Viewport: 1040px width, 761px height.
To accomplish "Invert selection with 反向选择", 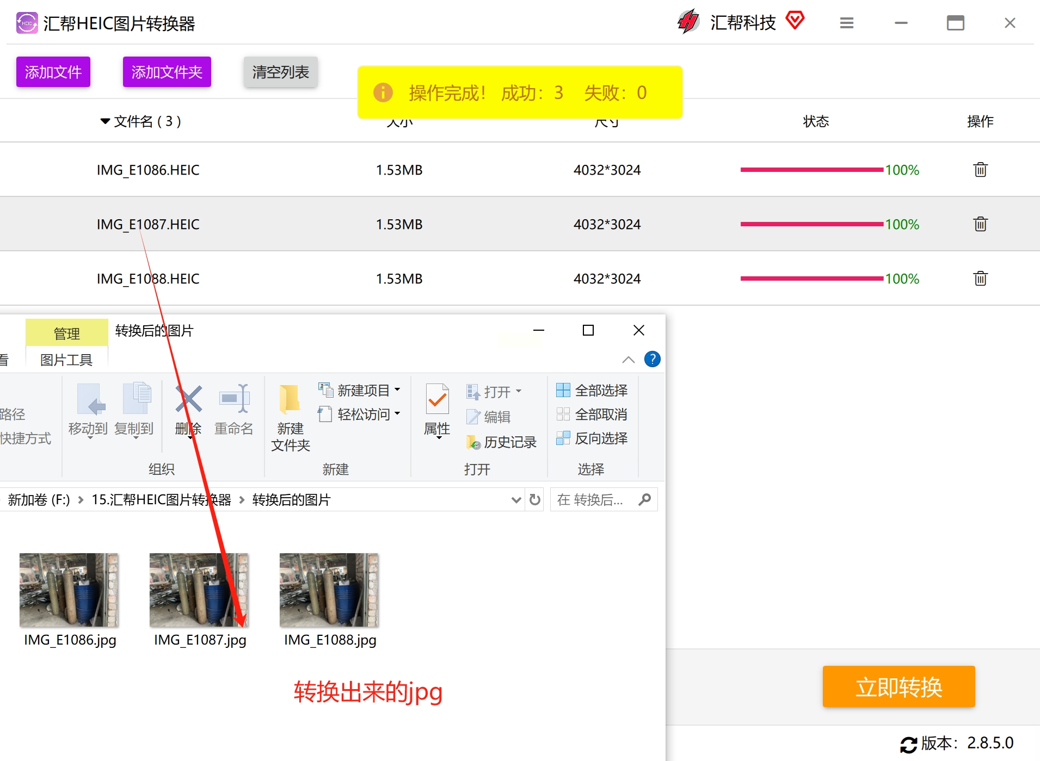I will click(592, 438).
